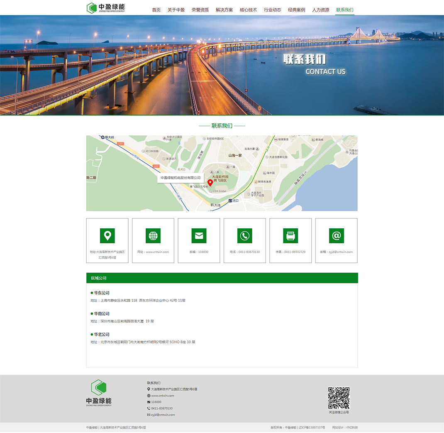Open the 首页 home menu item
This screenshot has width=444, height=433.
pos(156,10)
